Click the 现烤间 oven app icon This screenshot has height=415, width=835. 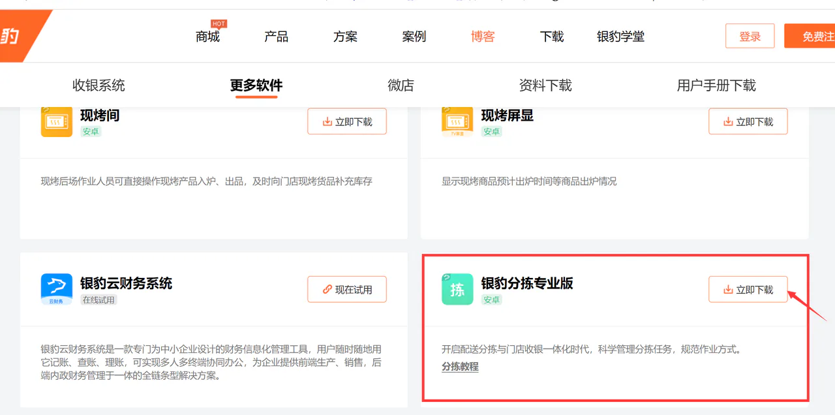pyautogui.click(x=57, y=121)
